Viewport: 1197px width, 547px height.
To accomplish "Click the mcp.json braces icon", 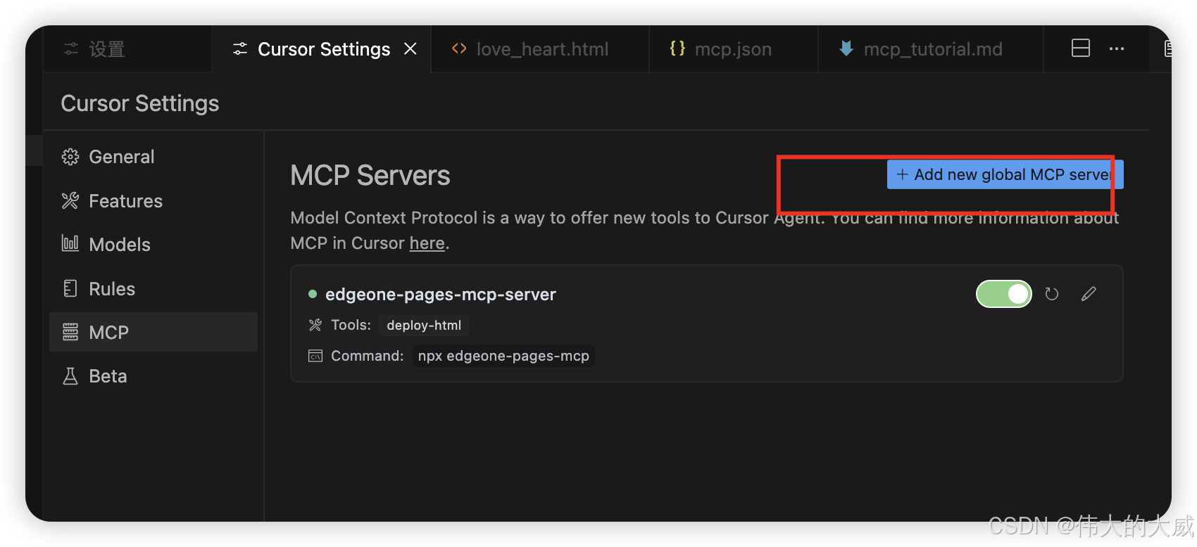I will [x=677, y=49].
